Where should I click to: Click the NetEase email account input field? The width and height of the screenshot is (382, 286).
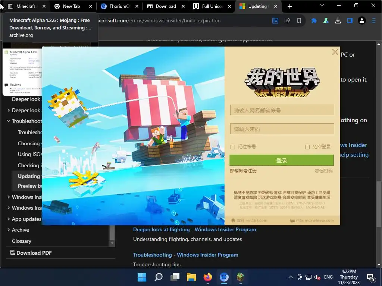282,110
